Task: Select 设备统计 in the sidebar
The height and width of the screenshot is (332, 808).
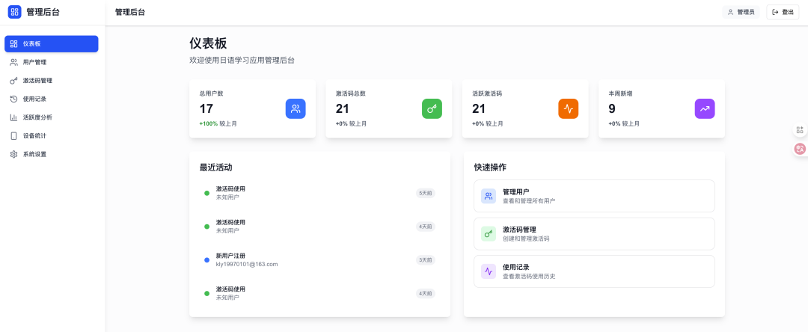Action: coord(52,136)
